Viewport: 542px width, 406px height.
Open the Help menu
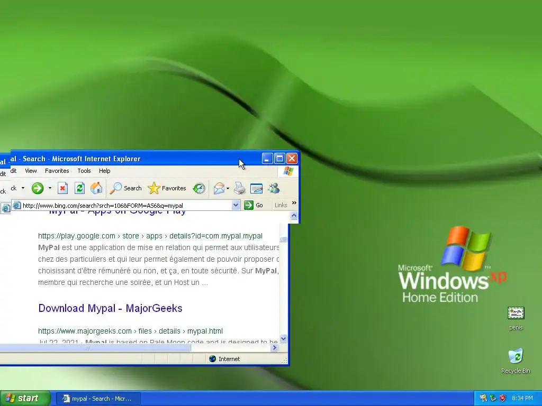click(104, 171)
